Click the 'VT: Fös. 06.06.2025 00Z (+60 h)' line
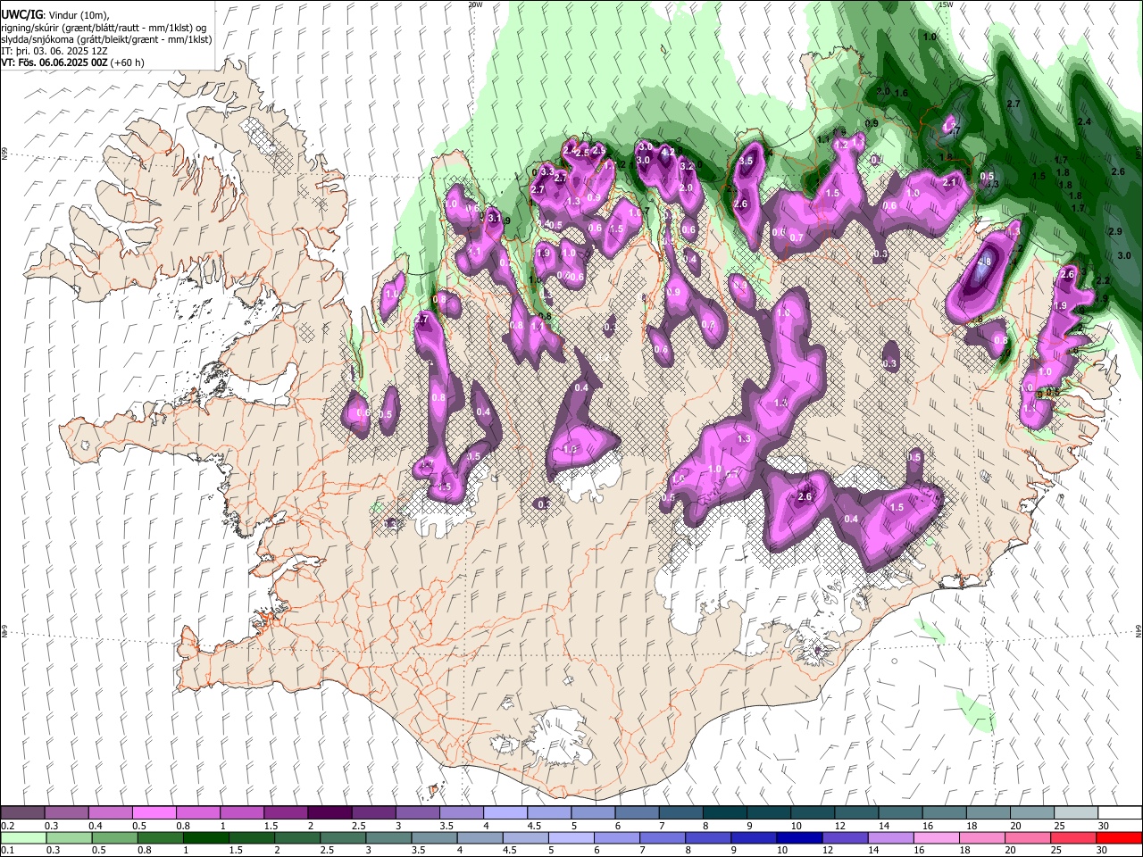 click(72, 63)
